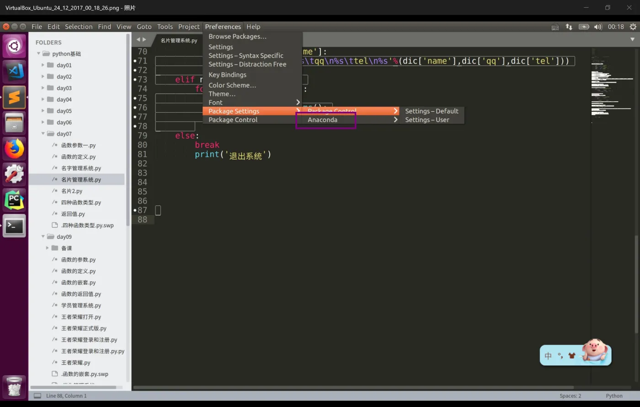This screenshot has width=640, height=407.
Task: Launch Visual Studio Code from the dock
Action: tap(14, 72)
